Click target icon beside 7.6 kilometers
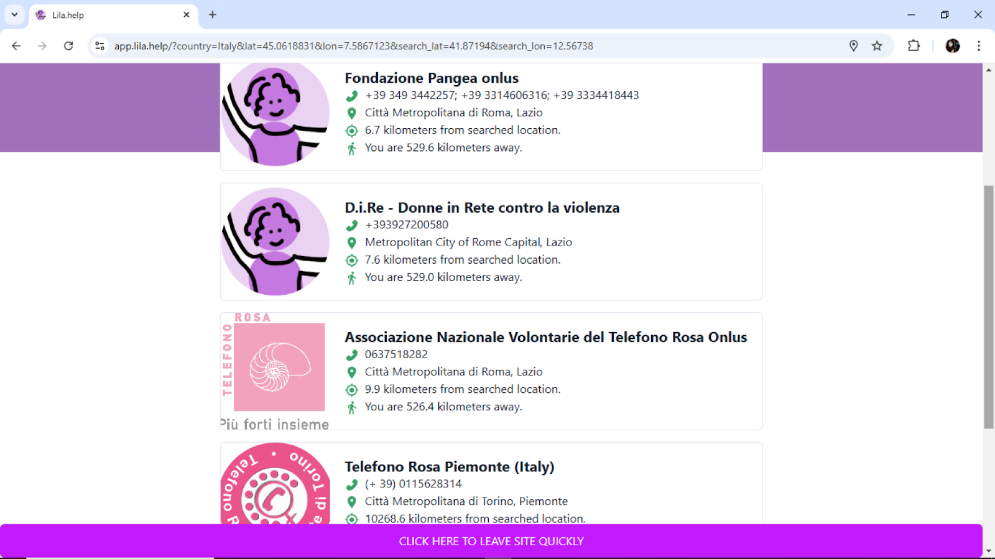 (351, 260)
